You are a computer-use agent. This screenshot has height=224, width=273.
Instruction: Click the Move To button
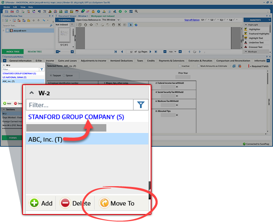117,203
